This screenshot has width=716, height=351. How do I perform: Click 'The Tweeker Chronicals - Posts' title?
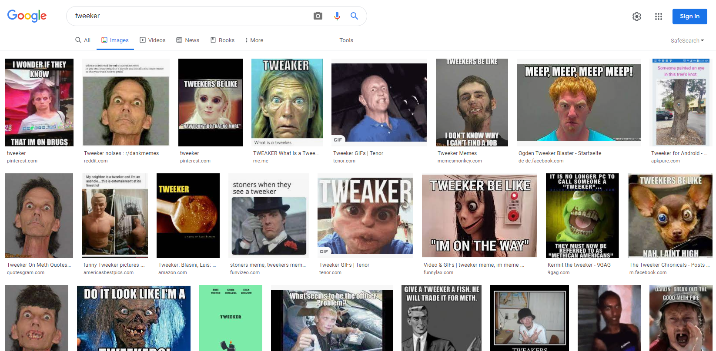(x=669, y=265)
